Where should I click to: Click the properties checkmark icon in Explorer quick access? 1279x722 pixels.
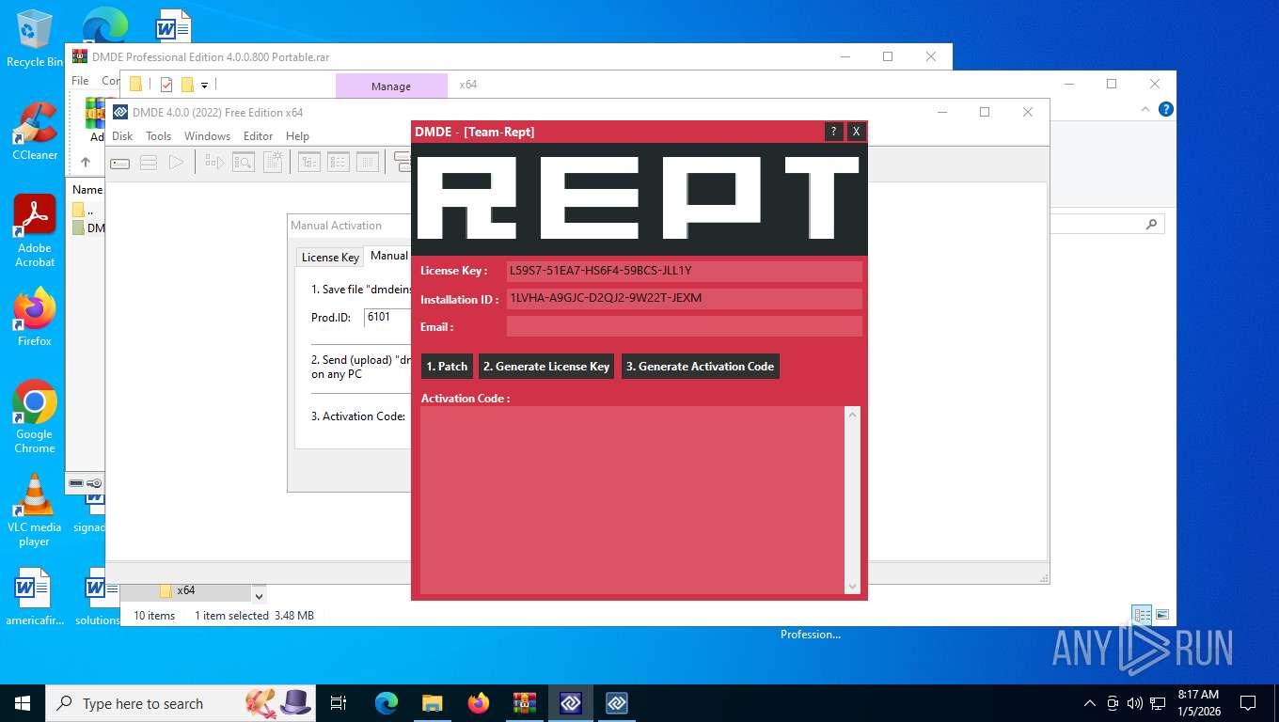pyautogui.click(x=166, y=85)
